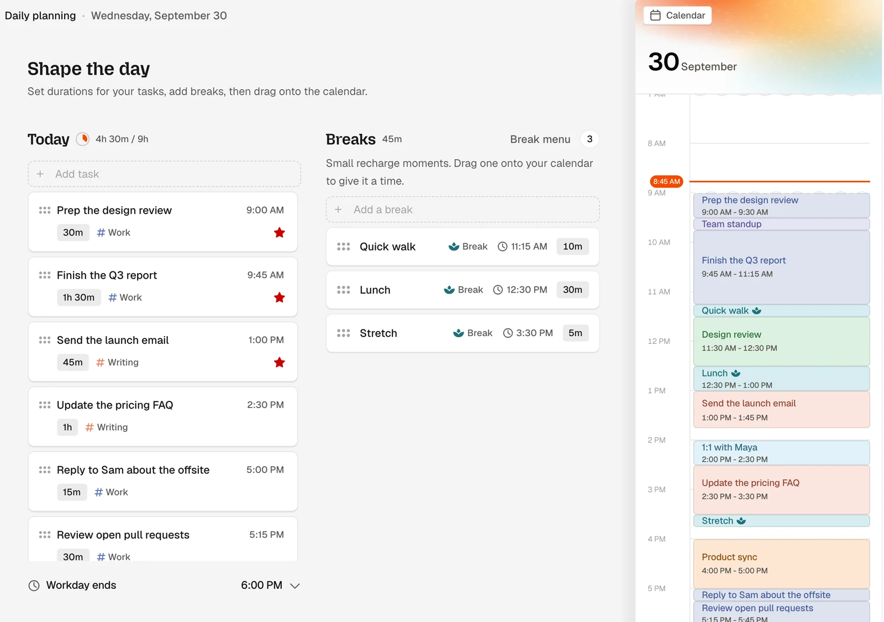Screen dimensions: 884x622
Task: Click lotus Break icon on Lunch row
Action: (x=449, y=290)
